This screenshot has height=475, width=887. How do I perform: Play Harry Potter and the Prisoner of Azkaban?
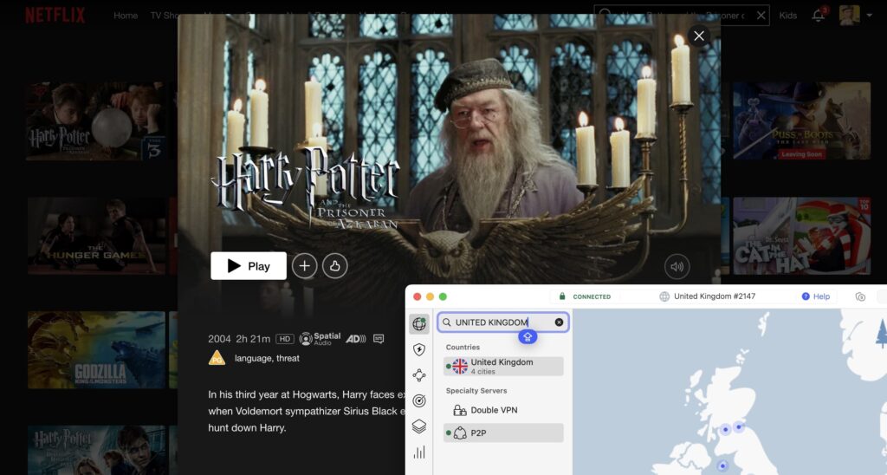pyautogui.click(x=249, y=266)
